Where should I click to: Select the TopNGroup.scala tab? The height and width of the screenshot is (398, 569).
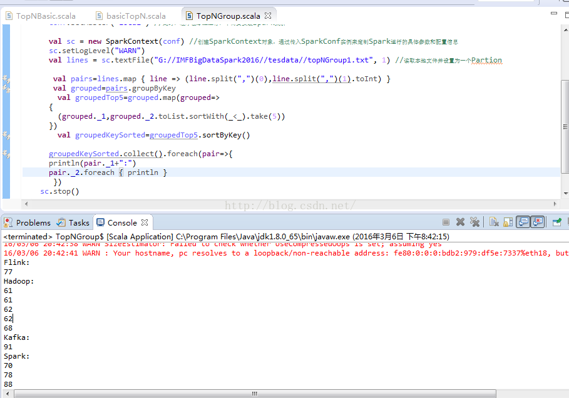click(x=228, y=16)
